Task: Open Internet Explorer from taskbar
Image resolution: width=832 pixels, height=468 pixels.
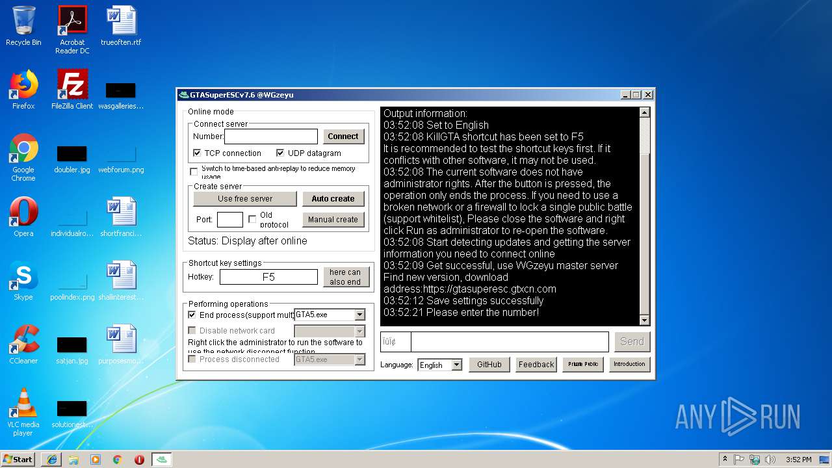Action: point(51,460)
